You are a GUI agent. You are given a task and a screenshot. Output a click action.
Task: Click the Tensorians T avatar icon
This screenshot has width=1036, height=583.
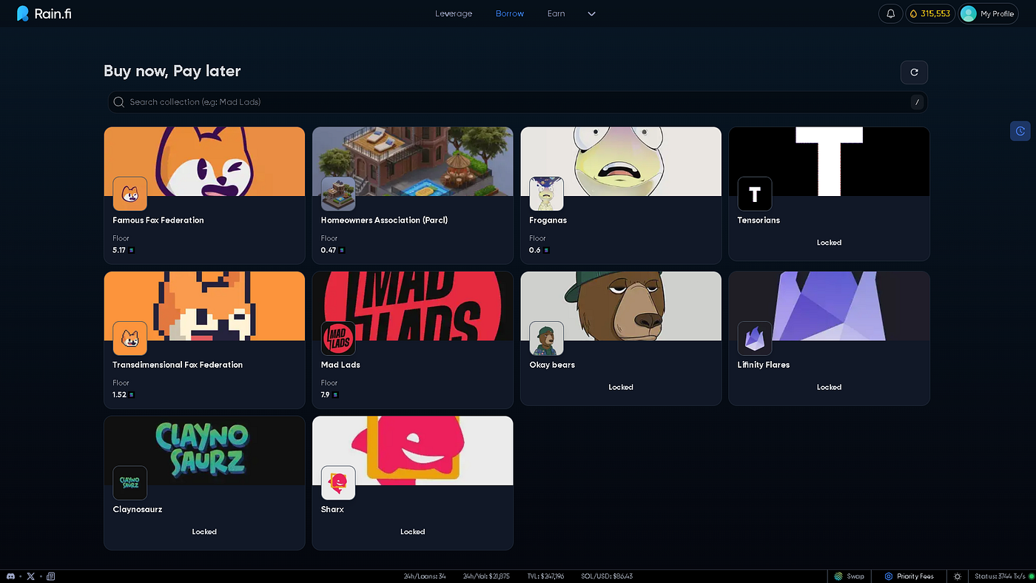coord(755,194)
